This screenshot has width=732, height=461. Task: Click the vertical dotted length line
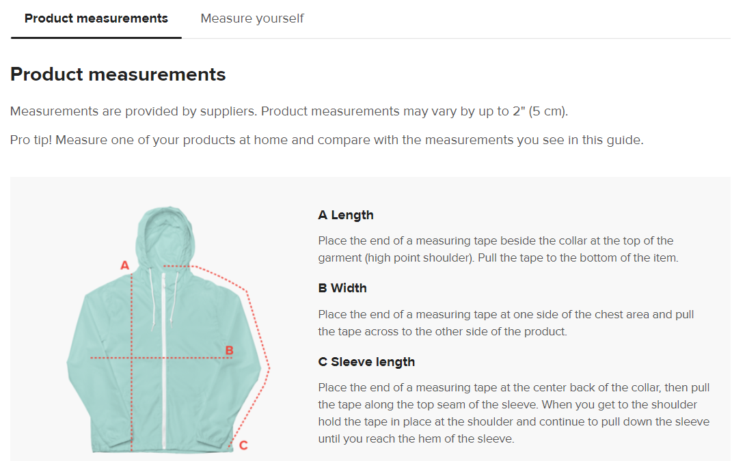(x=131, y=396)
